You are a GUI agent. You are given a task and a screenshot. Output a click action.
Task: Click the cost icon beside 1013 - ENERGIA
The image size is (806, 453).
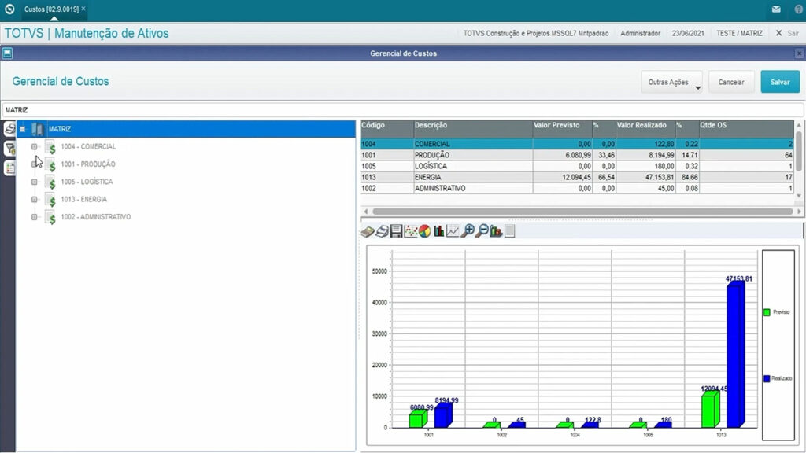(x=50, y=199)
